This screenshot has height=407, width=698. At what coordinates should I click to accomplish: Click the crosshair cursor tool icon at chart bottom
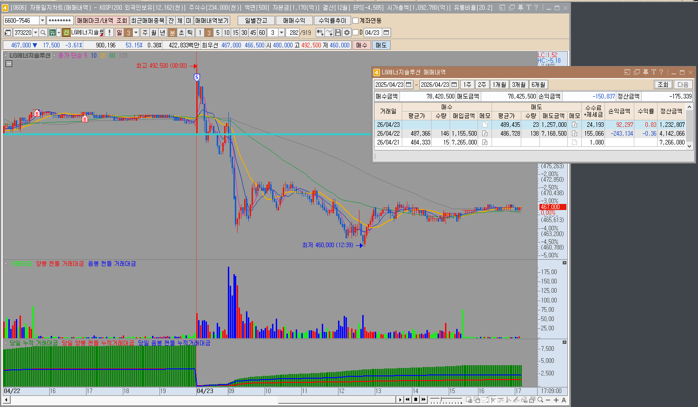(493, 400)
